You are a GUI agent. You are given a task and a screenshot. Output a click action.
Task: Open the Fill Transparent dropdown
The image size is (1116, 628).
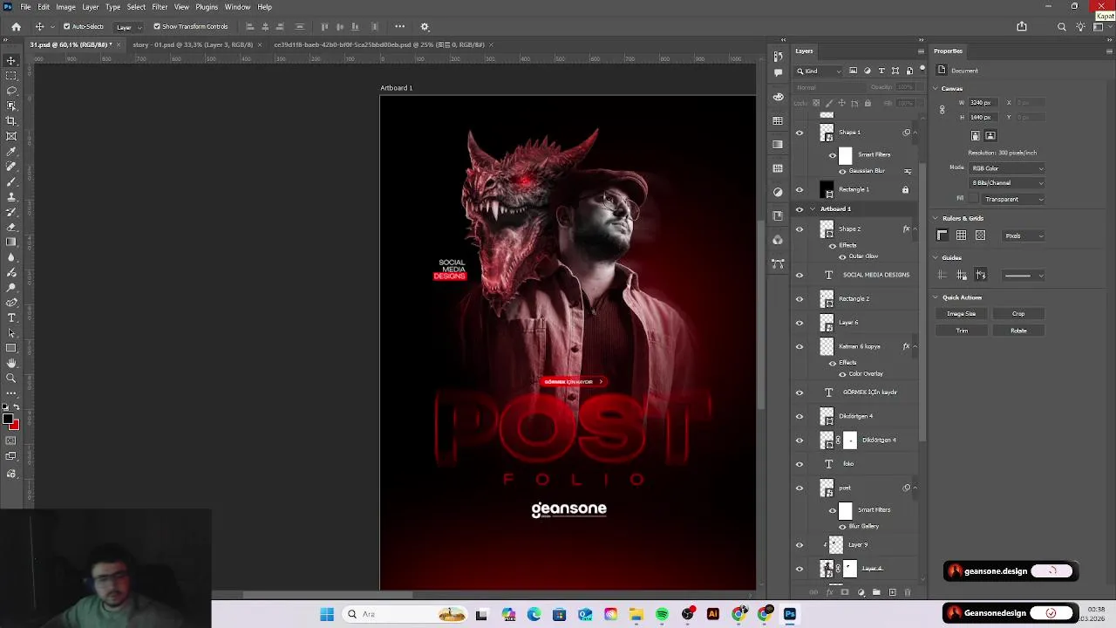click(1013, 199)
